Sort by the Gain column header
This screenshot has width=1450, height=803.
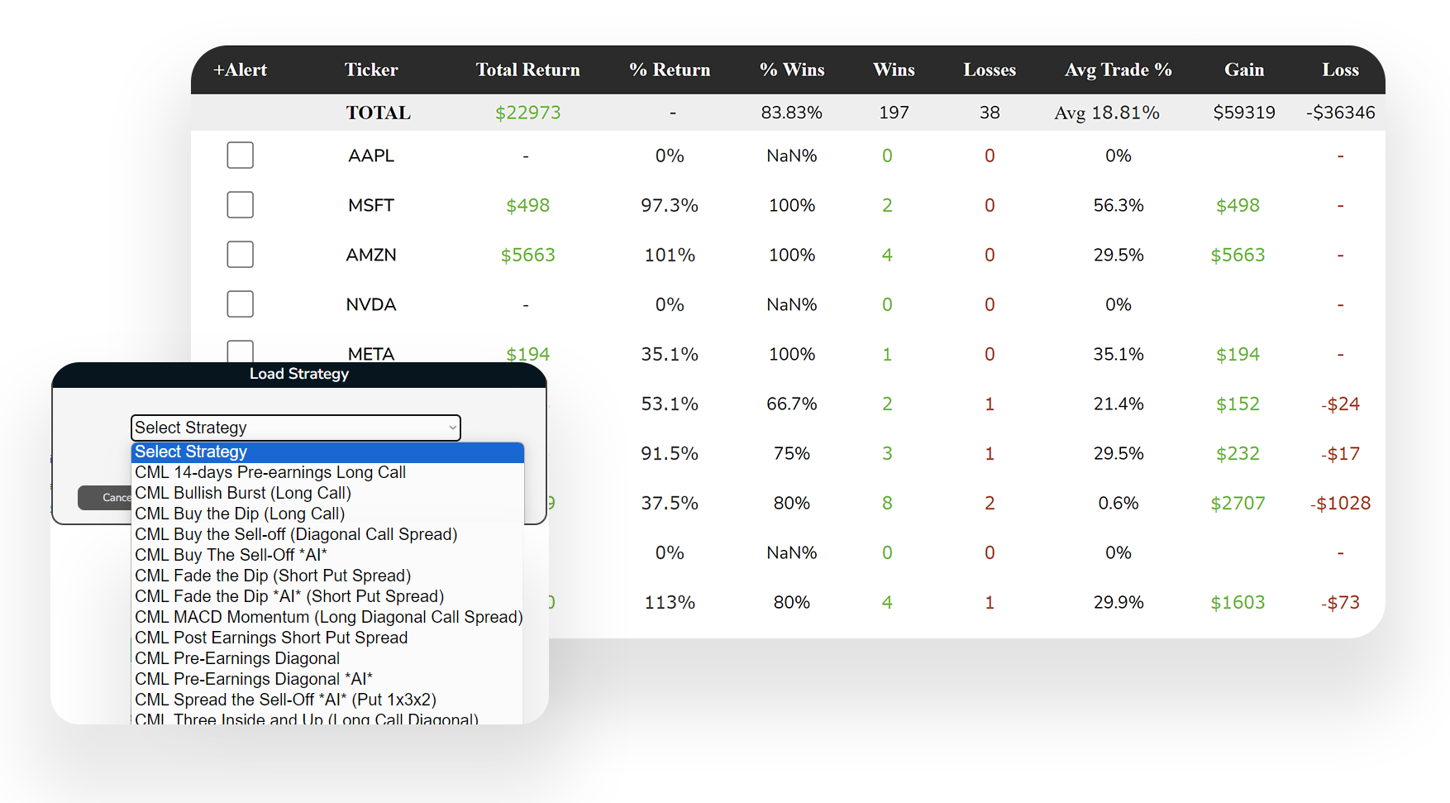click(x=1244, y=70)
